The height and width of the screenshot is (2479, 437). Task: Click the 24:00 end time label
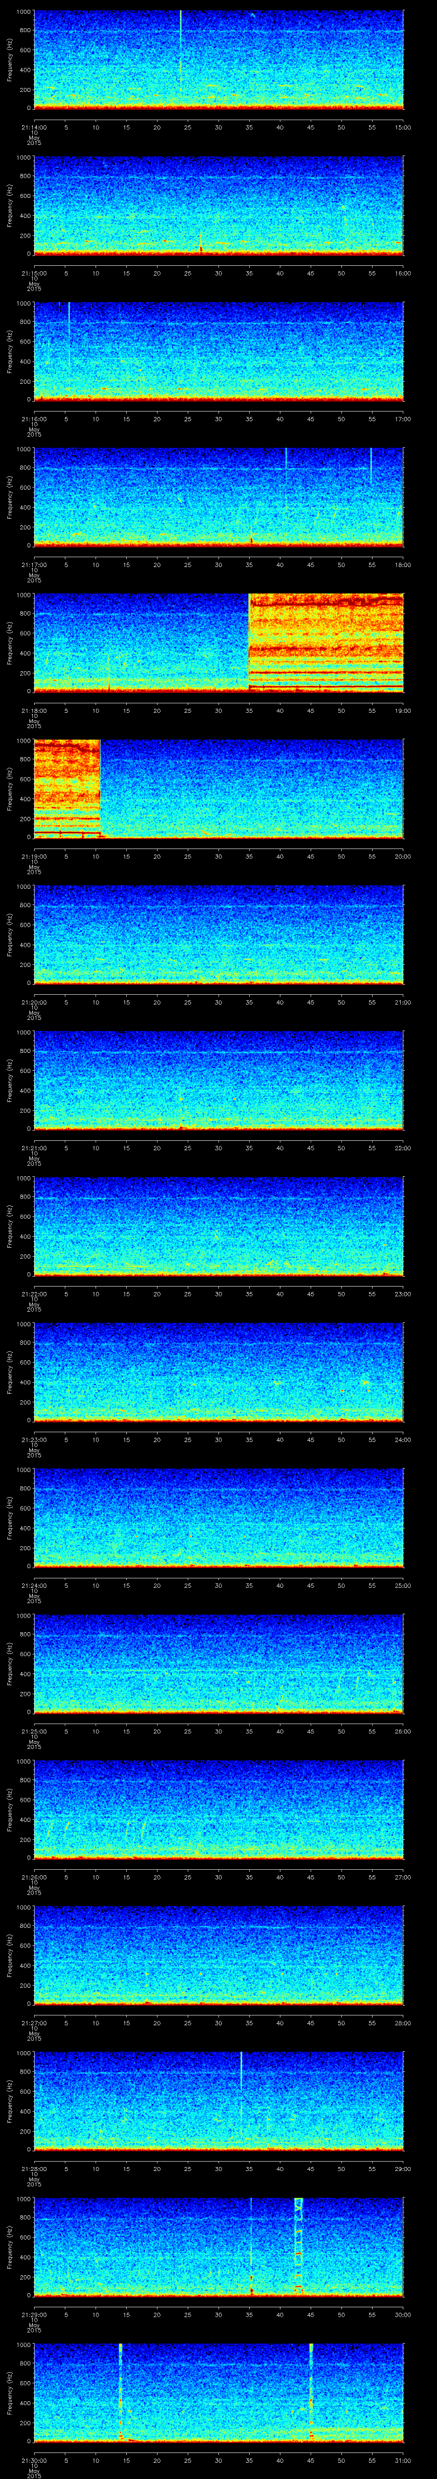403,1439
